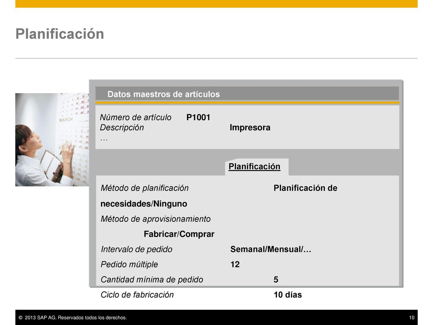Click the 'Intervalo de pedido' label
The width and height of the screenshot is (433, 325).
click(137, 249)
